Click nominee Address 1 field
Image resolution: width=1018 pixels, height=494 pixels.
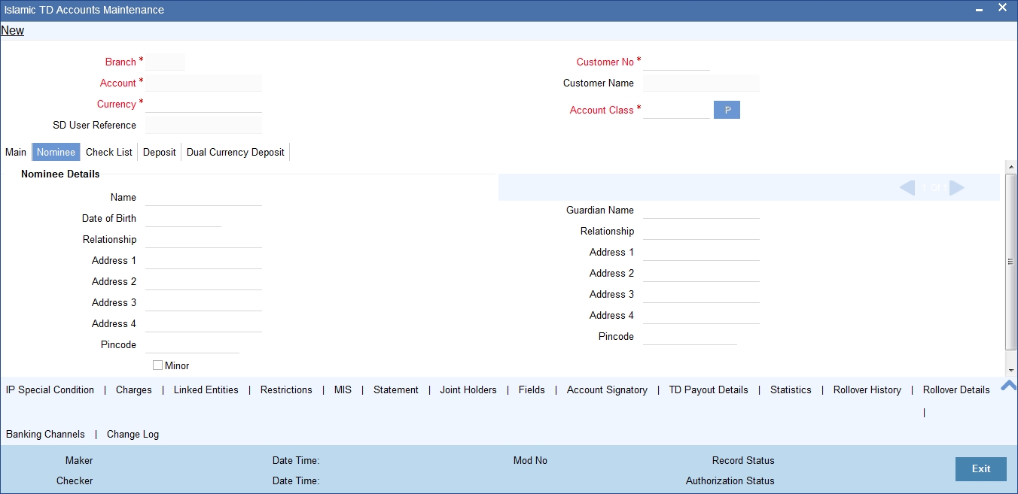click(x=203, y=260)
